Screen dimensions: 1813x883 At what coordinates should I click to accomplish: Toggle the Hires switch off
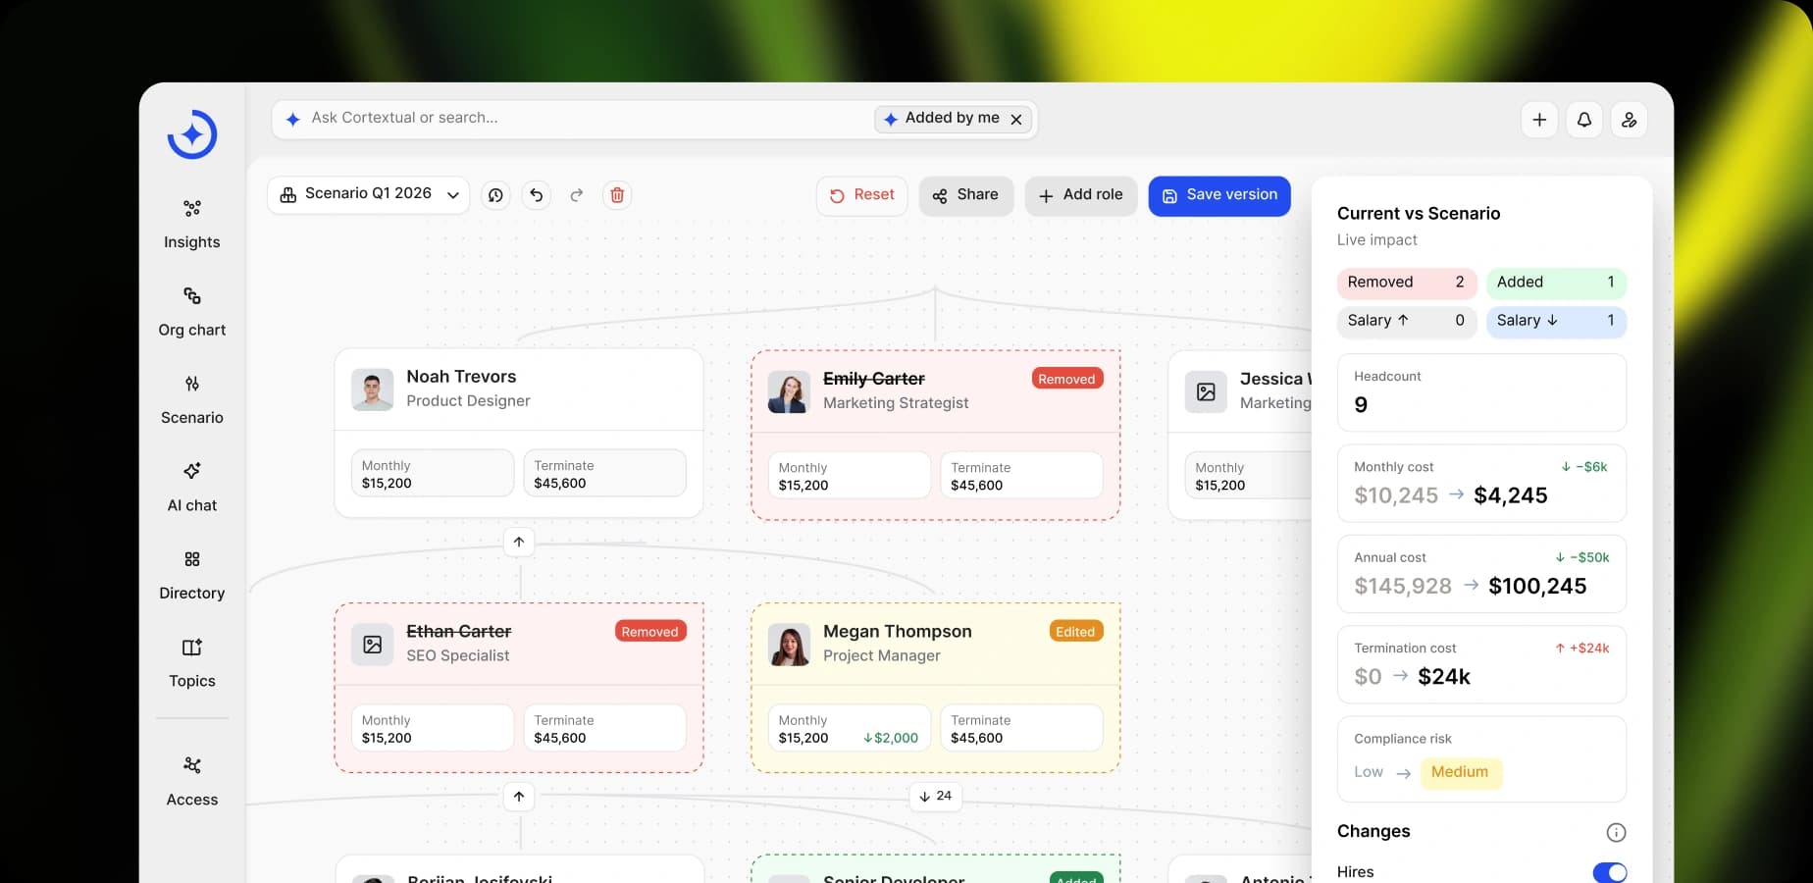pos(1610,872)
